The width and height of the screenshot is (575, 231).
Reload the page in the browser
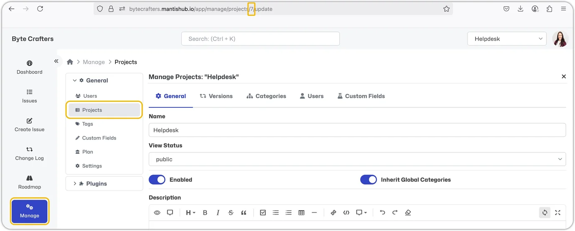tap(40, 9)
